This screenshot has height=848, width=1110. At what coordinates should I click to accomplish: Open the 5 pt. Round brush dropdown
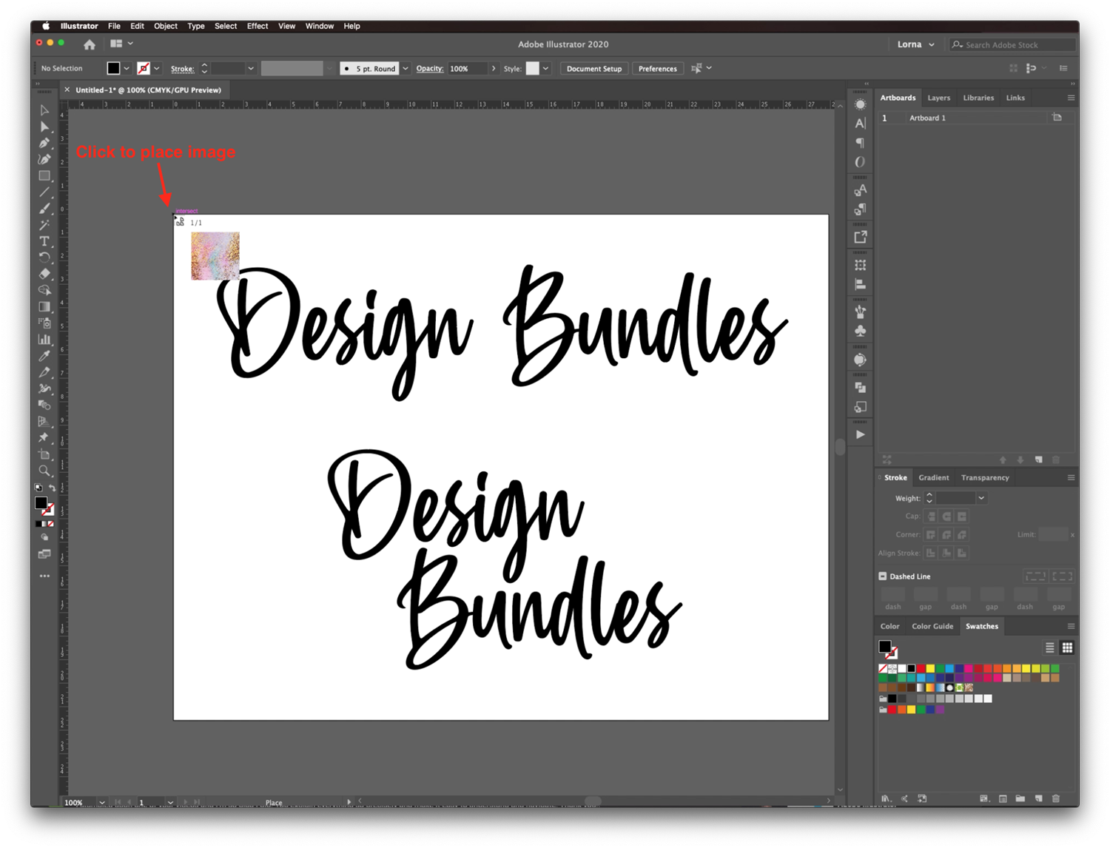click(x=406, y=69)
